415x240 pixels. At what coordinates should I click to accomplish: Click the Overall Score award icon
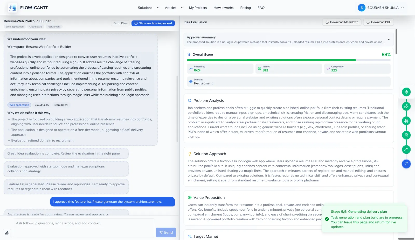tap(189, 55)
